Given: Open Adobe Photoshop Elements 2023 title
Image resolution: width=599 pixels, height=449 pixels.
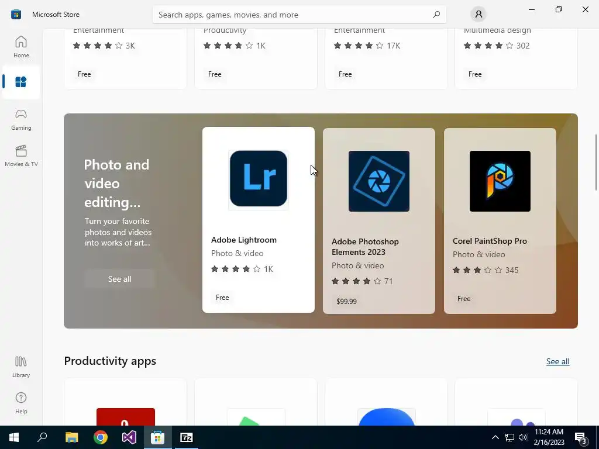Looking at the screenshot, I should 365,247.
